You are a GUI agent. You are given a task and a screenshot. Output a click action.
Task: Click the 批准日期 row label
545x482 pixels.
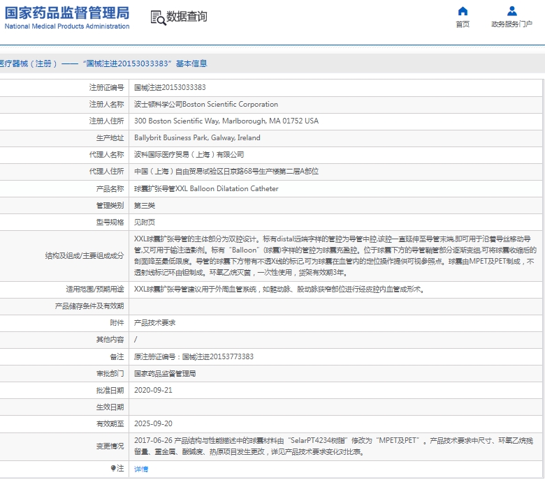[110, 391]
